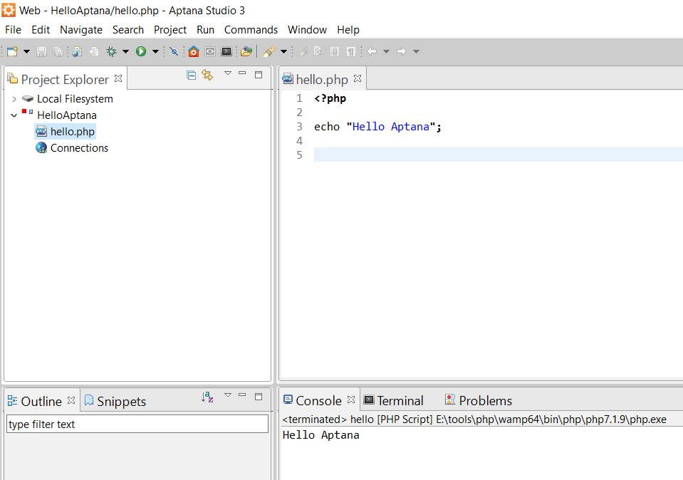Open the Forward history dropdown arrow
This screenshot has width=683, height=480.
[x=416, y=51]
